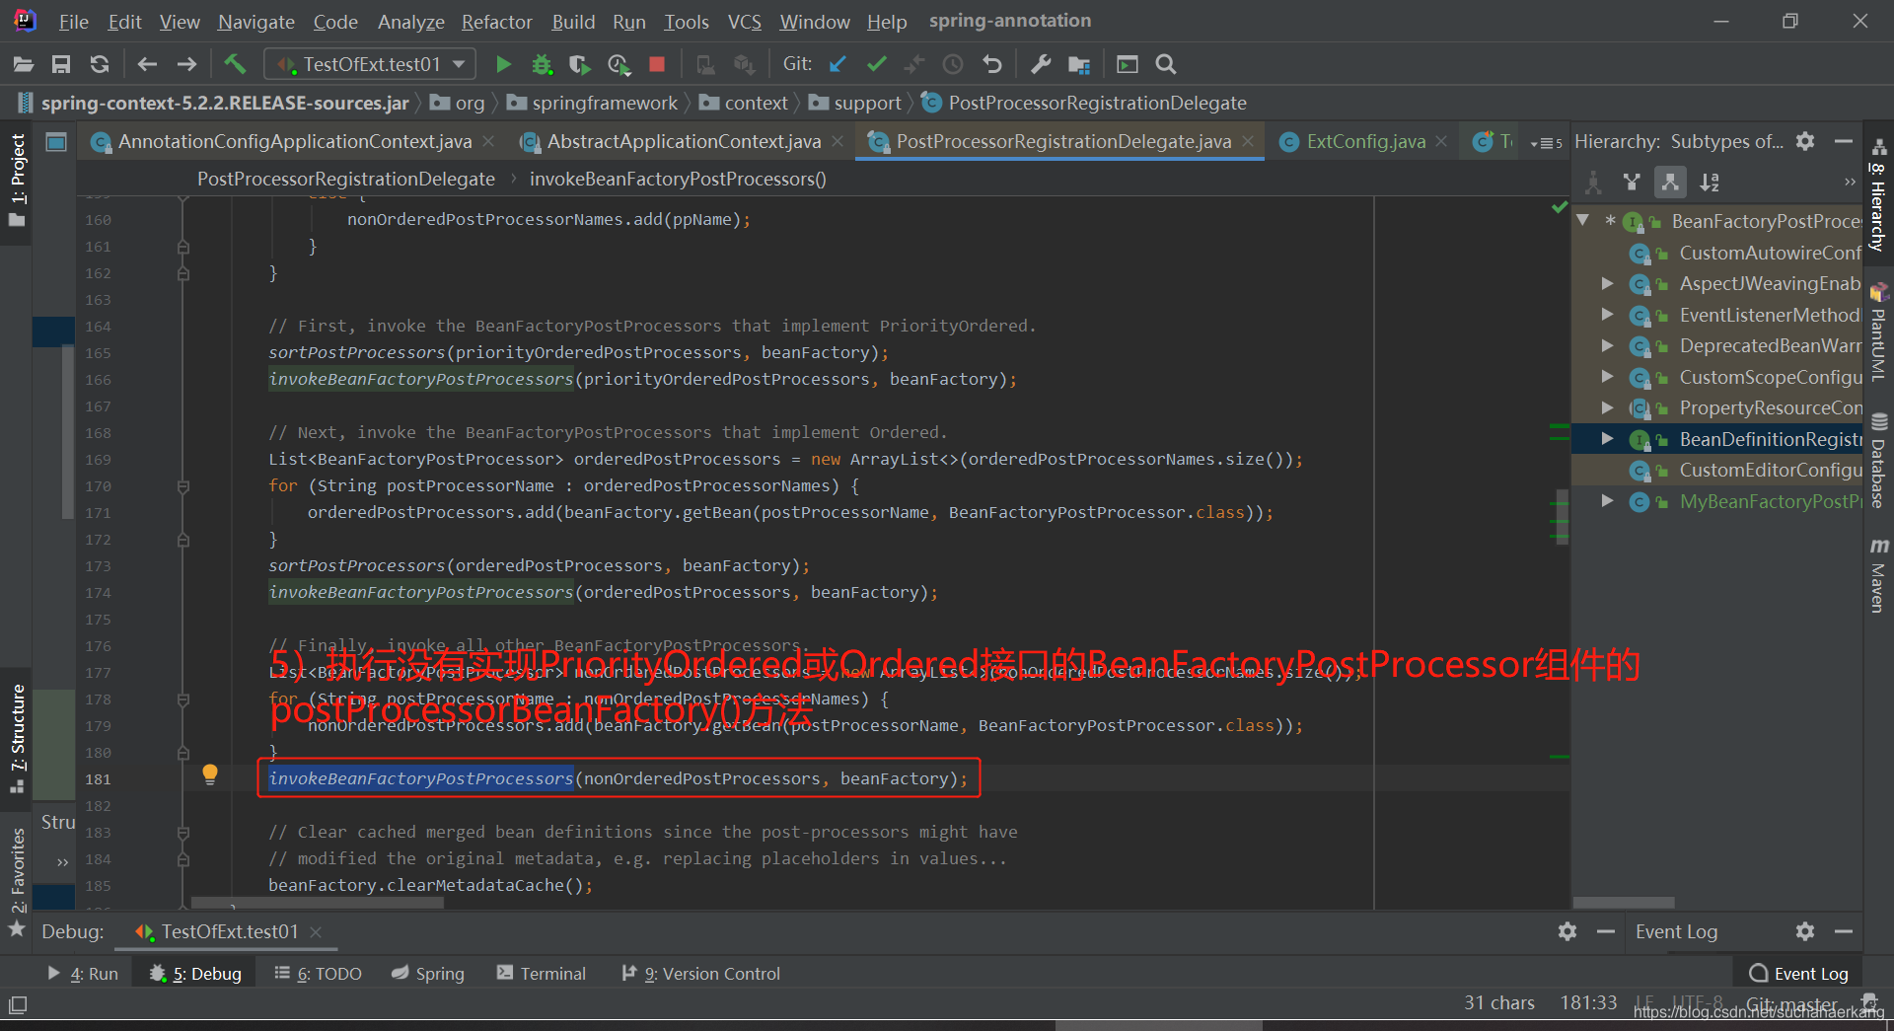This screenshot has height=1031, width=1894.
Task: Click the Event Log status bar button
Action: 1799,974
